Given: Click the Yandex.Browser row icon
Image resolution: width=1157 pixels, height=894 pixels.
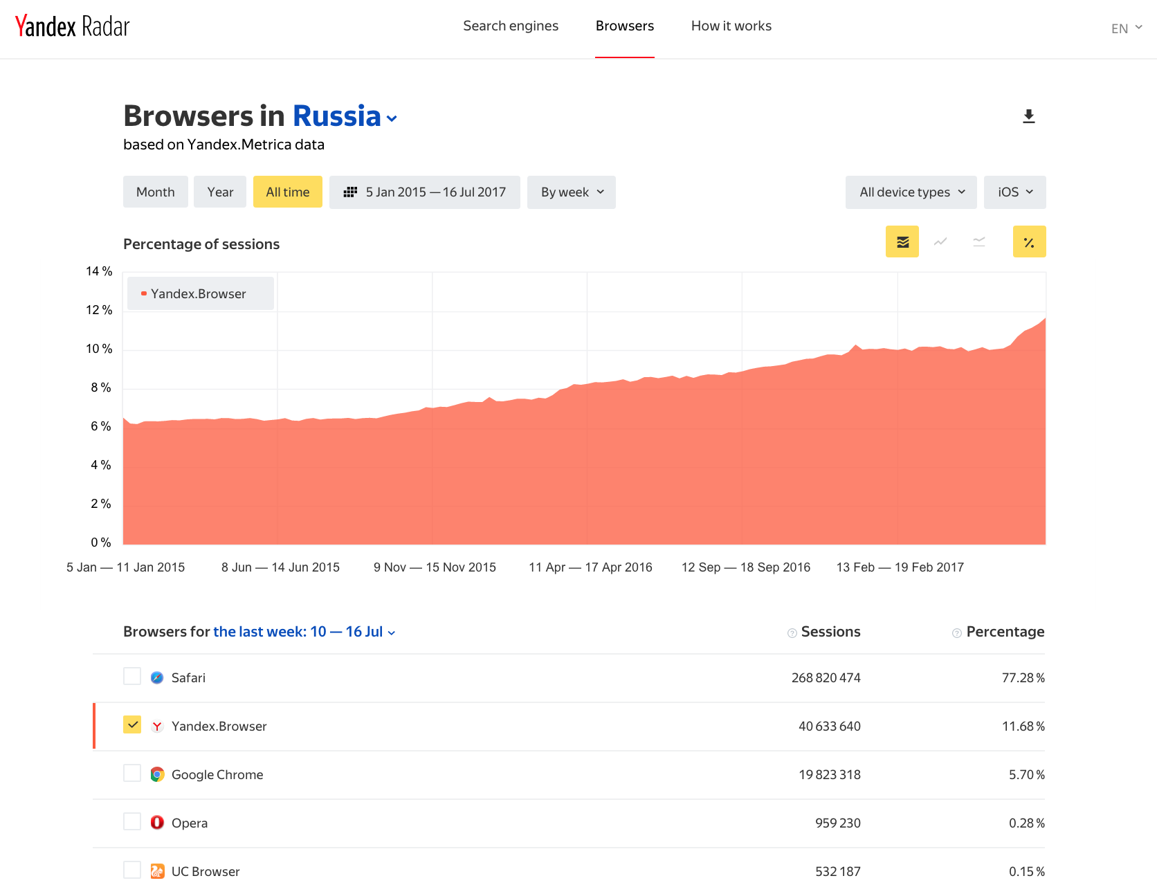Looking at the screenshot, I should (157, 726).
